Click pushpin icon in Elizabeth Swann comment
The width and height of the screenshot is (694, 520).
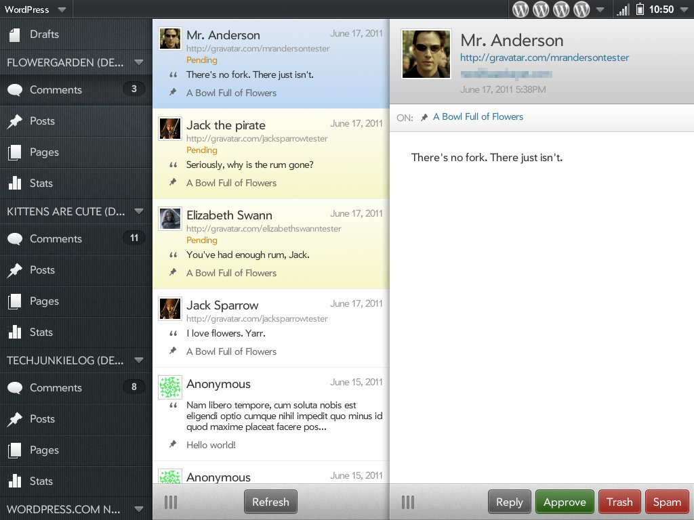tap(173, 272)
